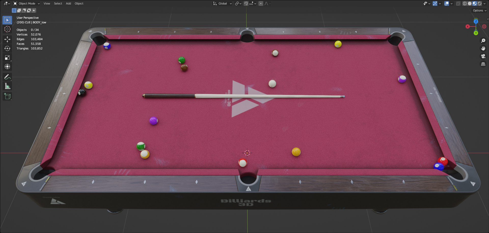
Task: Choose the Move tool in the toolbar
Action: 7,39
